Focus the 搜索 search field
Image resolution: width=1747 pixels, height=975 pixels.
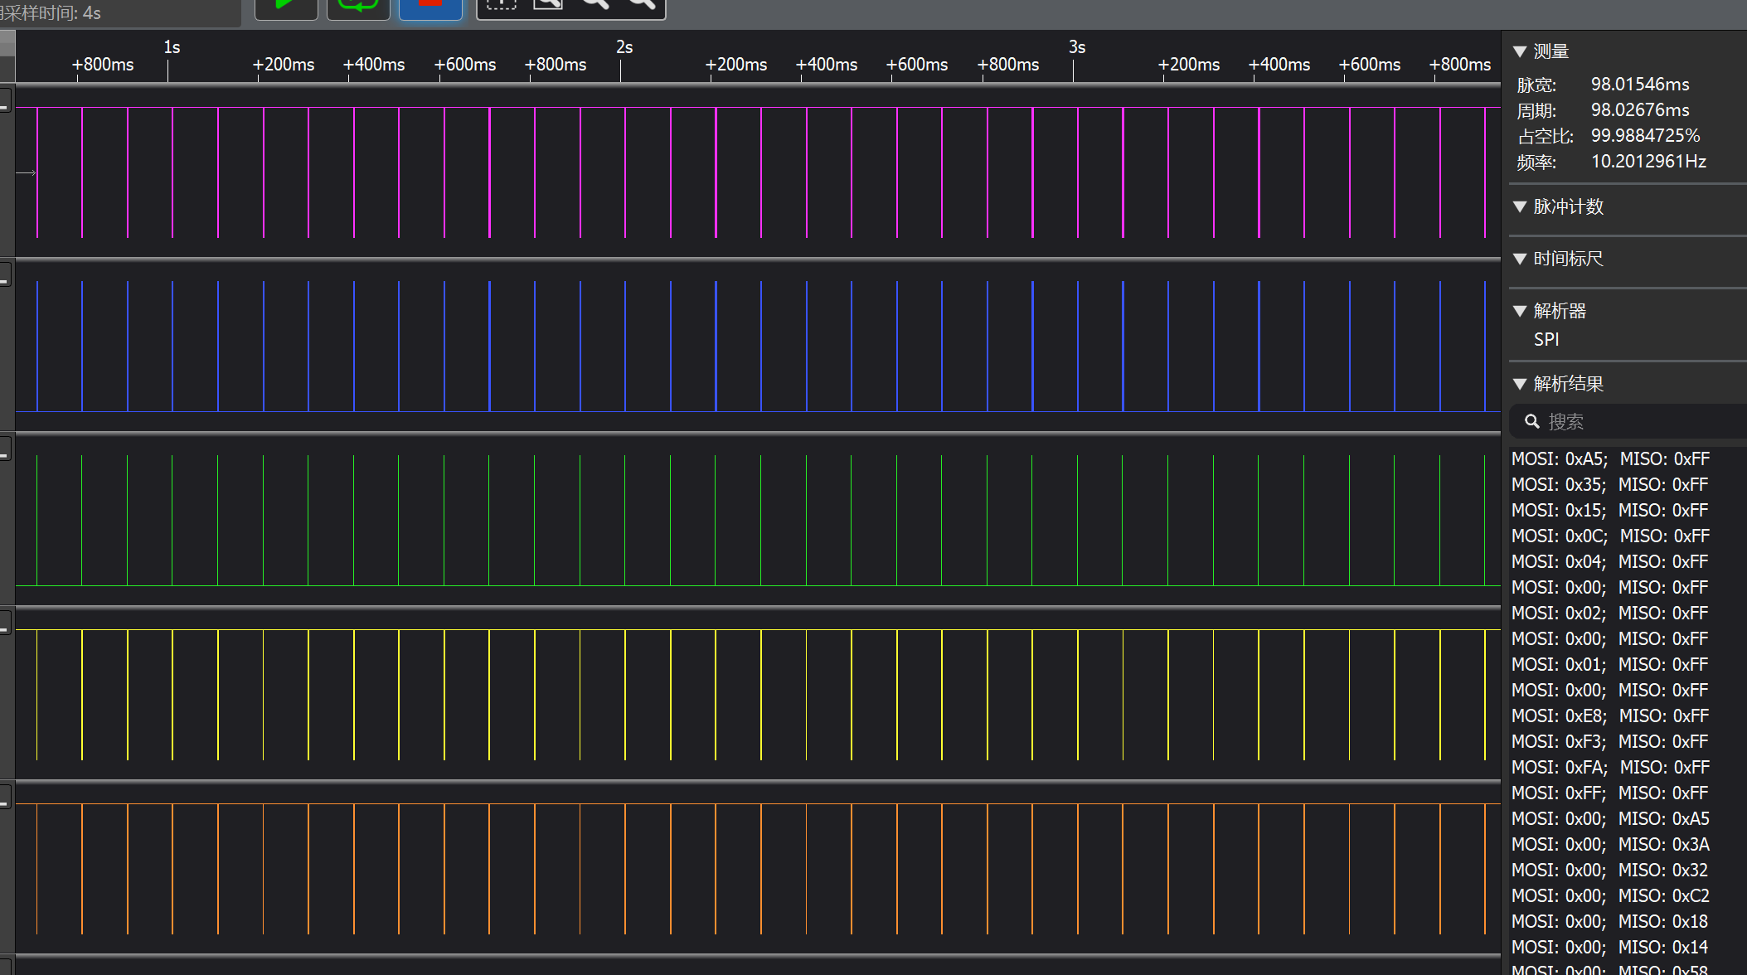point(1628,421)
